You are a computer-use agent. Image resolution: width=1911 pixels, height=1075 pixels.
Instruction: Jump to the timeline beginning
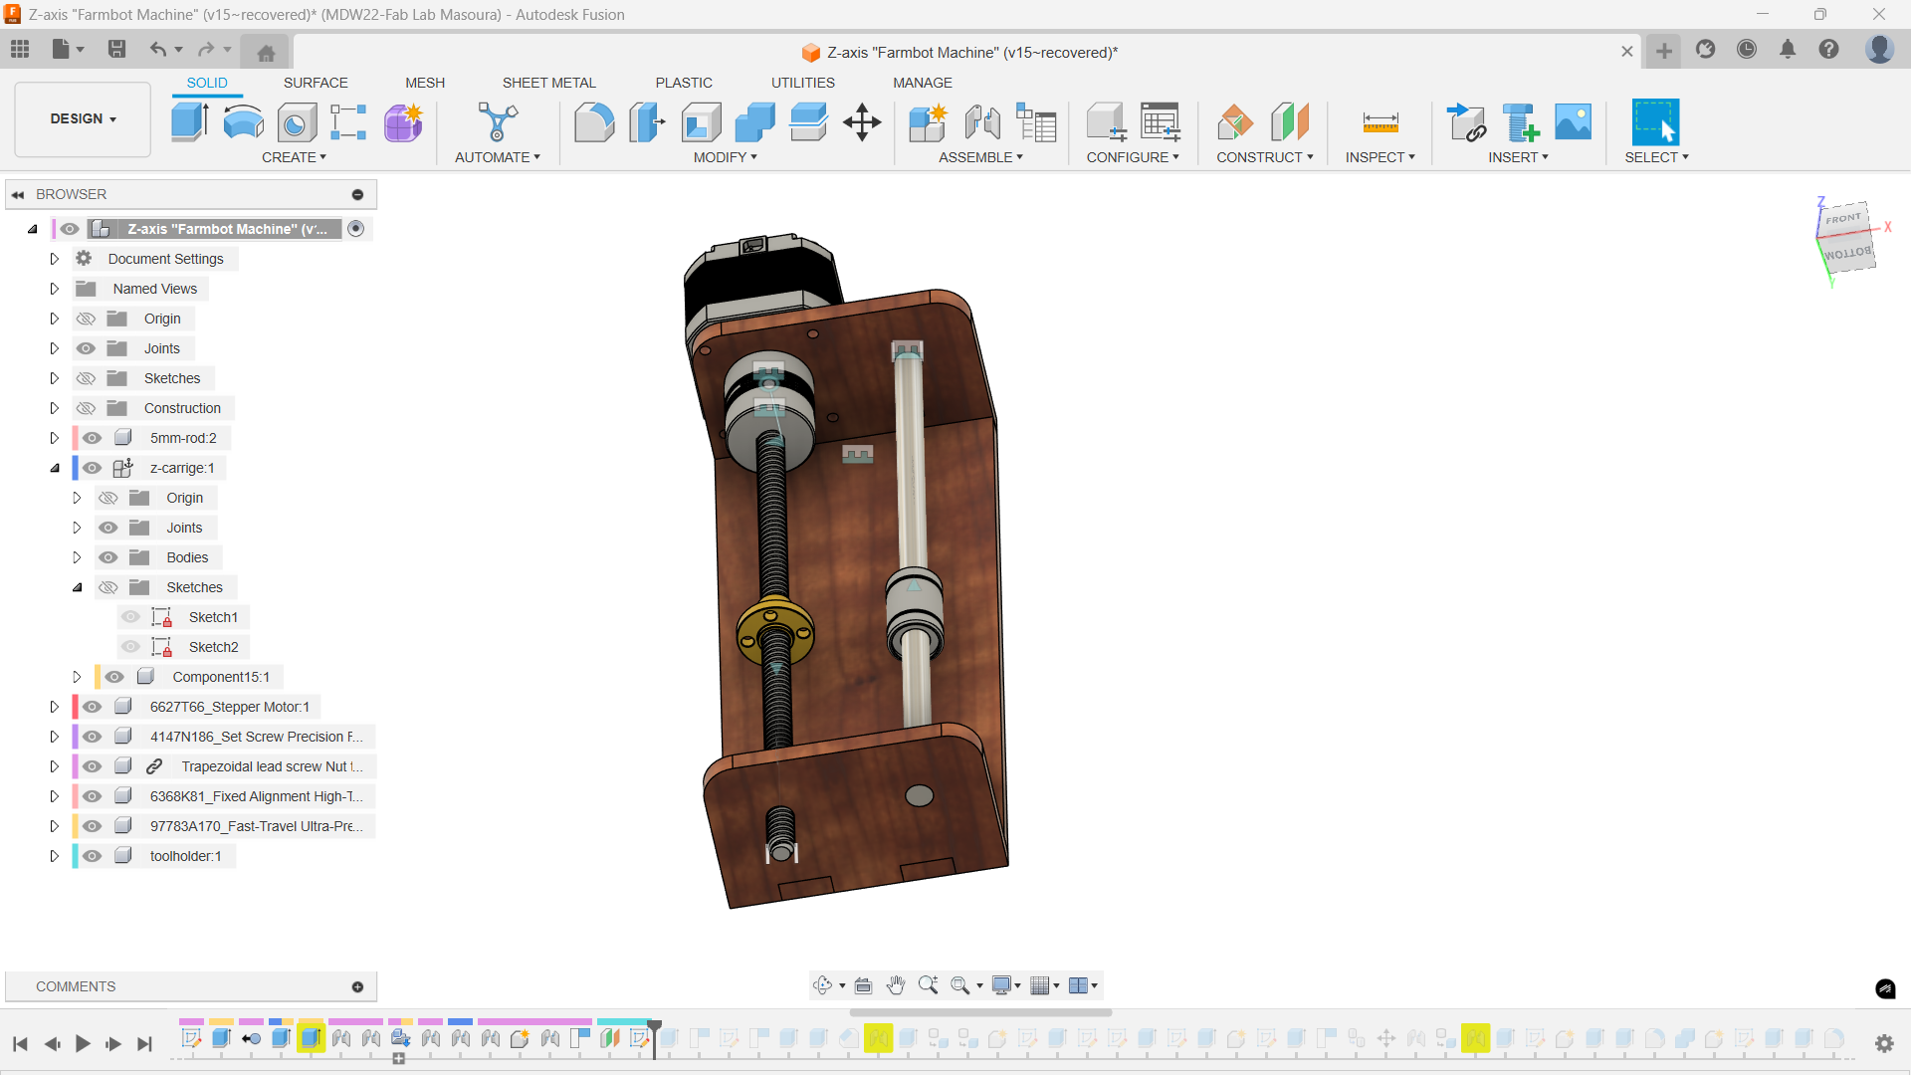(20, 1043)
